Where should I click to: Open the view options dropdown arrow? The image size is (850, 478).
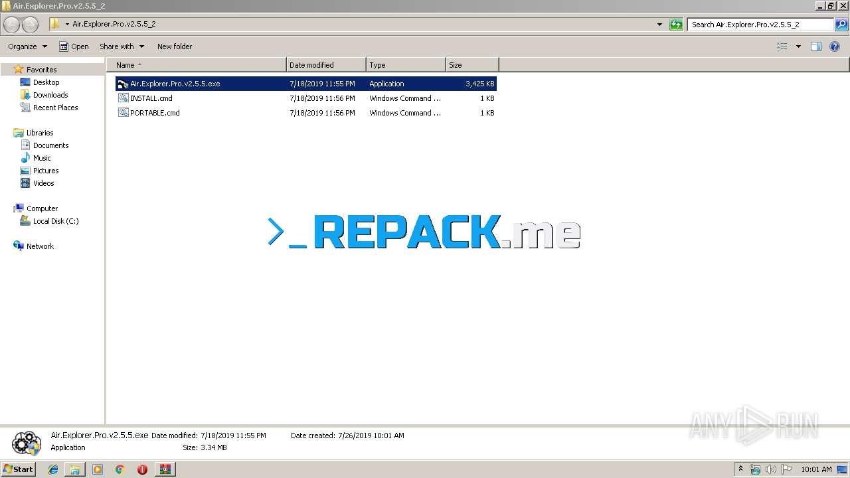(x=798, y=46)
